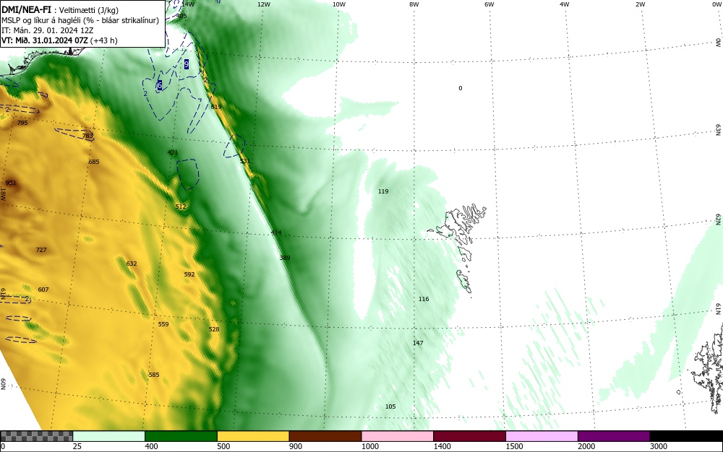Click the map value '585'
723x452 pixels.
153,375
